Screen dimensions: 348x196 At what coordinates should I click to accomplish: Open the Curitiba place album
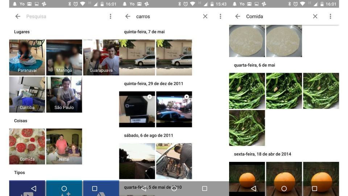27,94
